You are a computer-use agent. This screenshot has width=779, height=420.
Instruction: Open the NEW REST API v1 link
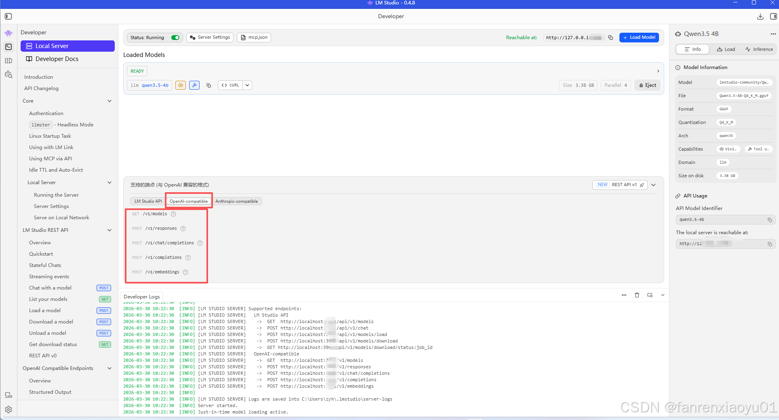point(620,185)
